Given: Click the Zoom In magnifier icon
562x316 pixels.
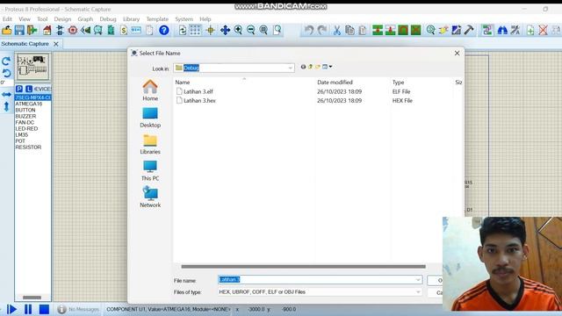Looking at the screenshot, I should click(238, 31).
